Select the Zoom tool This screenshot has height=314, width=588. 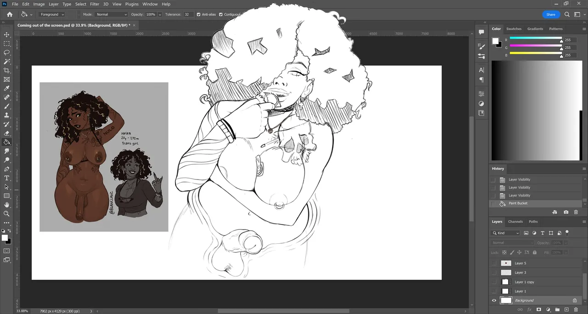(x=7, y=213)
